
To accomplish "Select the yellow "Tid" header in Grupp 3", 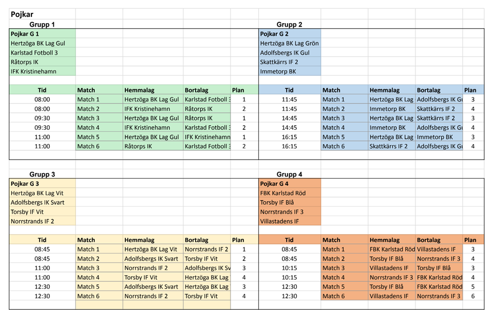I will (42, 240).
